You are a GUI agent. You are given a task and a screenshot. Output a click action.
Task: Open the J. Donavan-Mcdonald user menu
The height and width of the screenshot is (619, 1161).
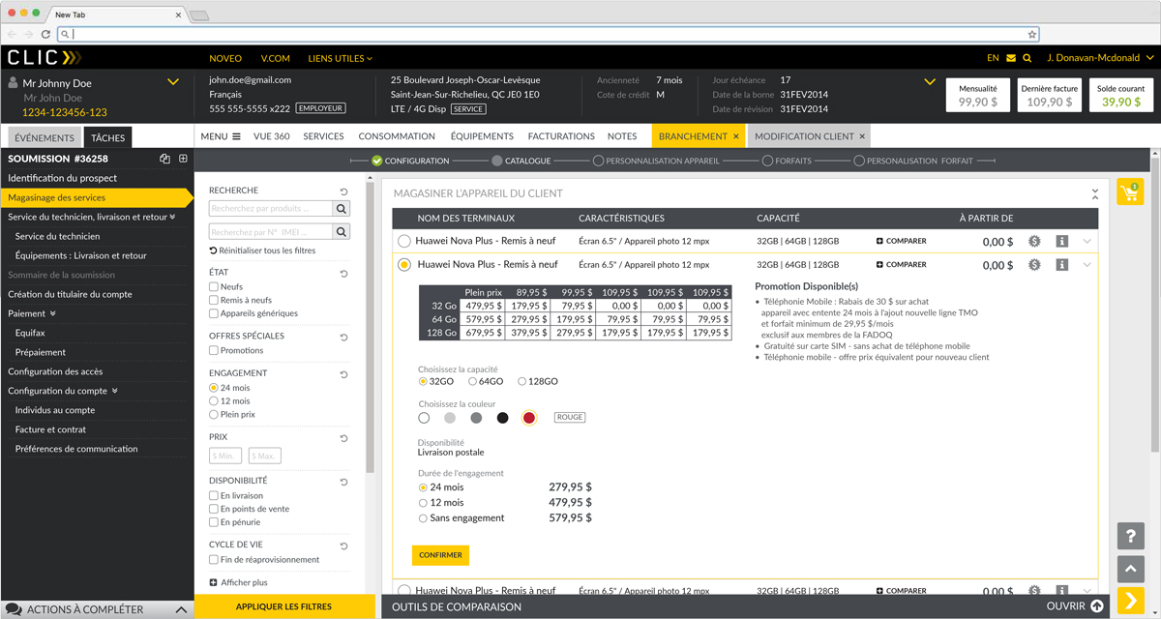pyautogui.click(x=1099, y=58)
